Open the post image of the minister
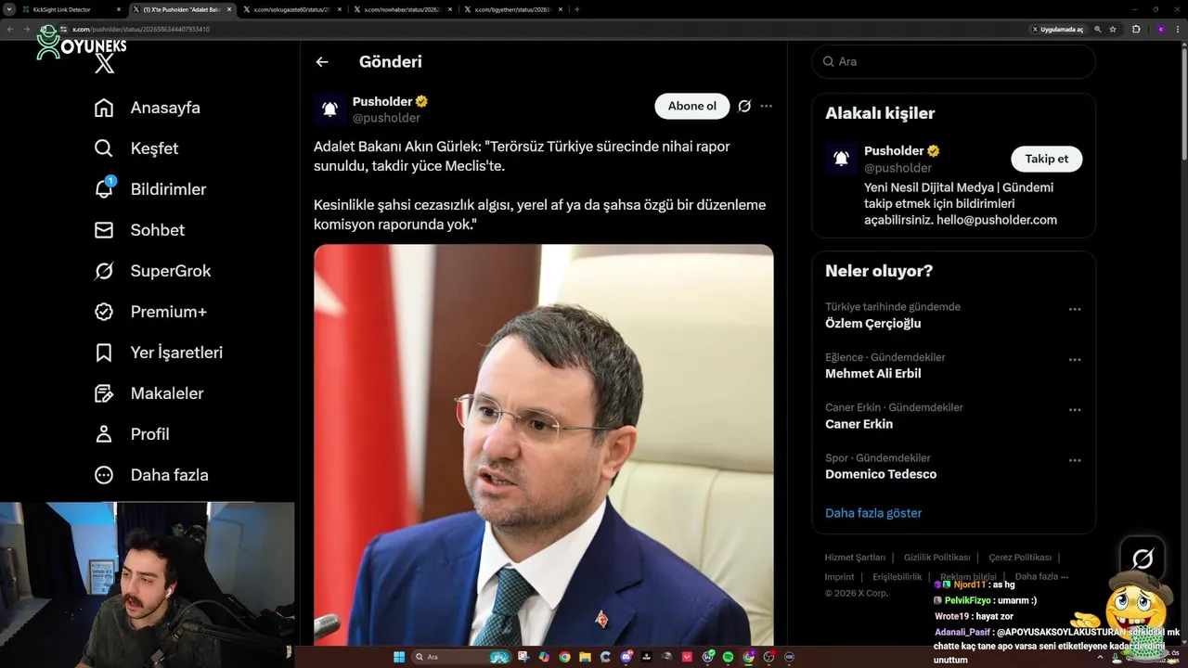 pos(544,445)
